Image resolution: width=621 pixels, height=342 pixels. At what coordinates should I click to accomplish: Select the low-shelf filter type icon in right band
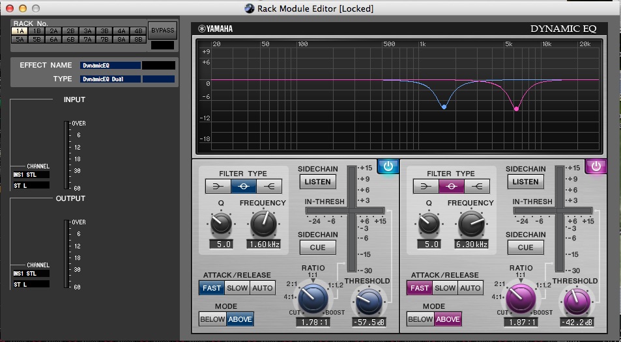[x=426, y=187]
